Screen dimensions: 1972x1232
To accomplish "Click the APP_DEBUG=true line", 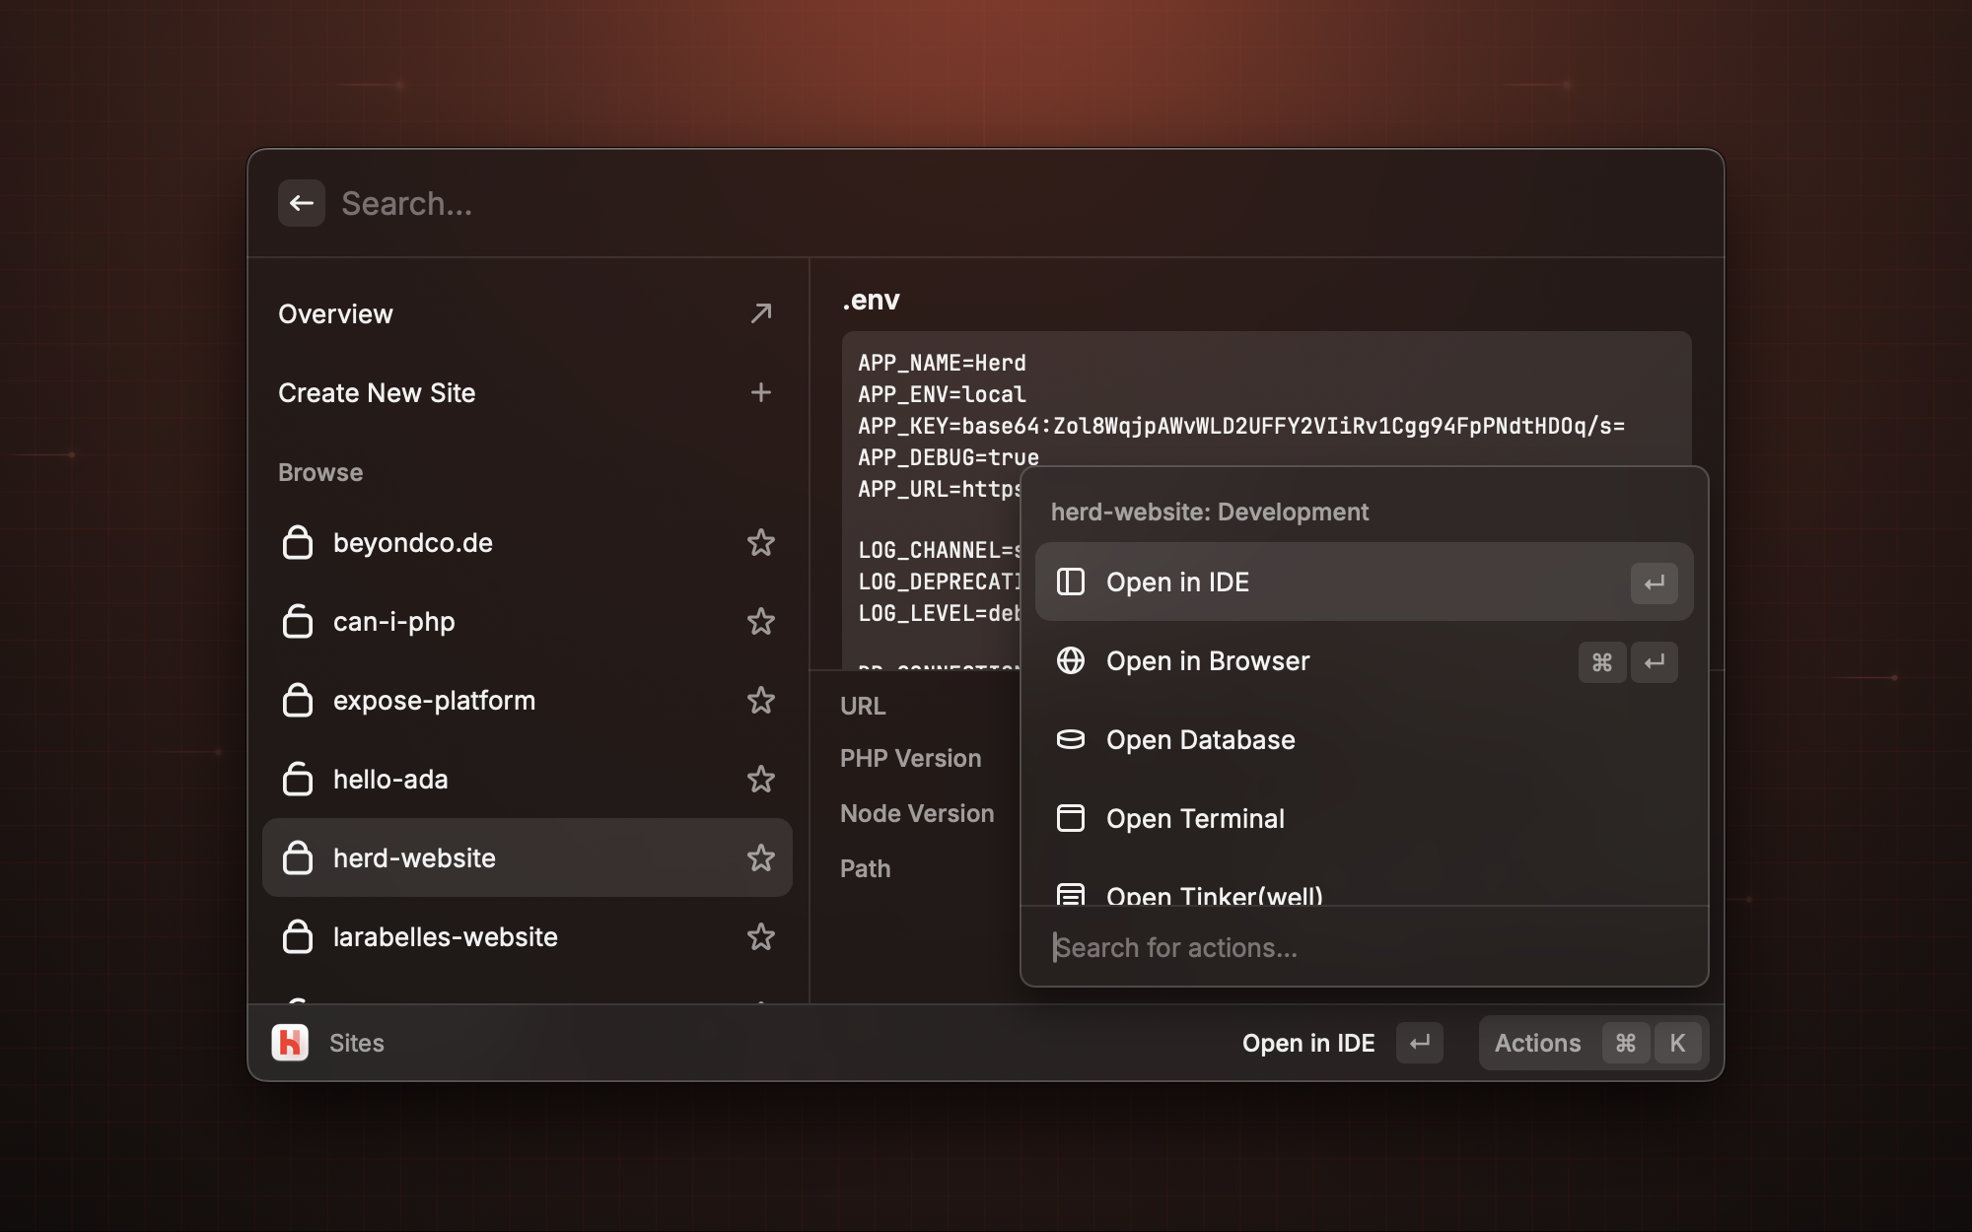I will pos(949,456).
